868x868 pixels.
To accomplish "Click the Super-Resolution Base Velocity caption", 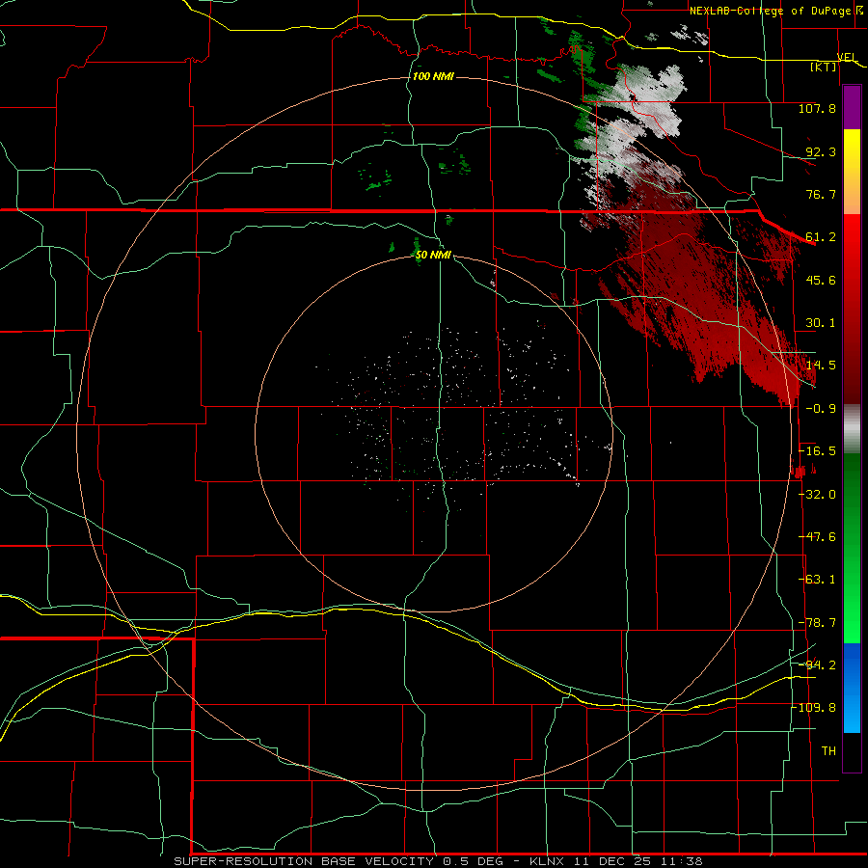I will (x=439, y=861).
